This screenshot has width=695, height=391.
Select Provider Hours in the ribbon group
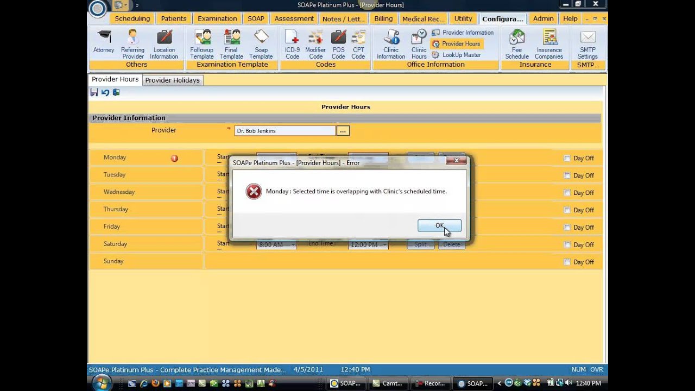(x=456, y=44)
